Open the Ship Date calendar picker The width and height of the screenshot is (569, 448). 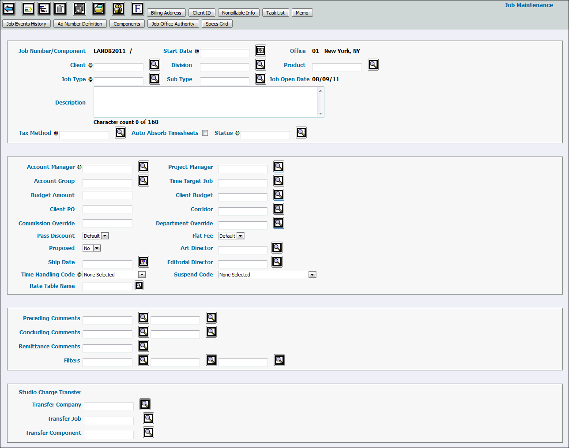click(143, 261)
